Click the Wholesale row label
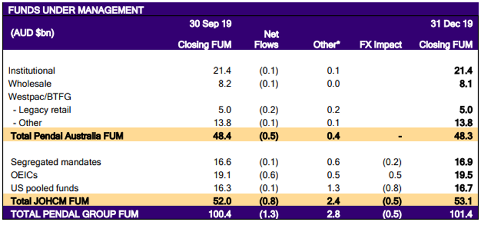 point(29,84)
